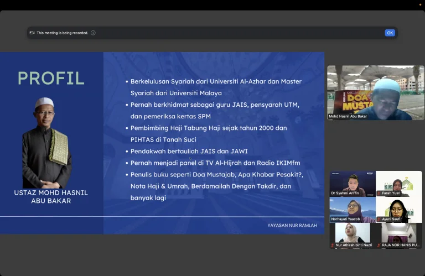
Task: Click the YAYASAN NUR RAMLAH footer text
Action: pyautogui.click(x=292, y=225)
